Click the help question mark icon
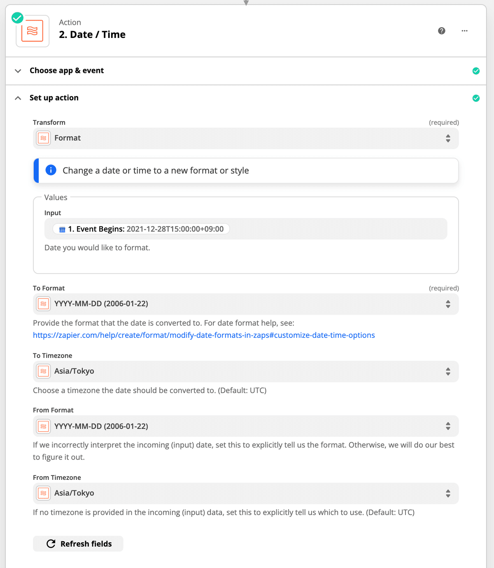Screen dimensions: 494x568 coord(441,31)
